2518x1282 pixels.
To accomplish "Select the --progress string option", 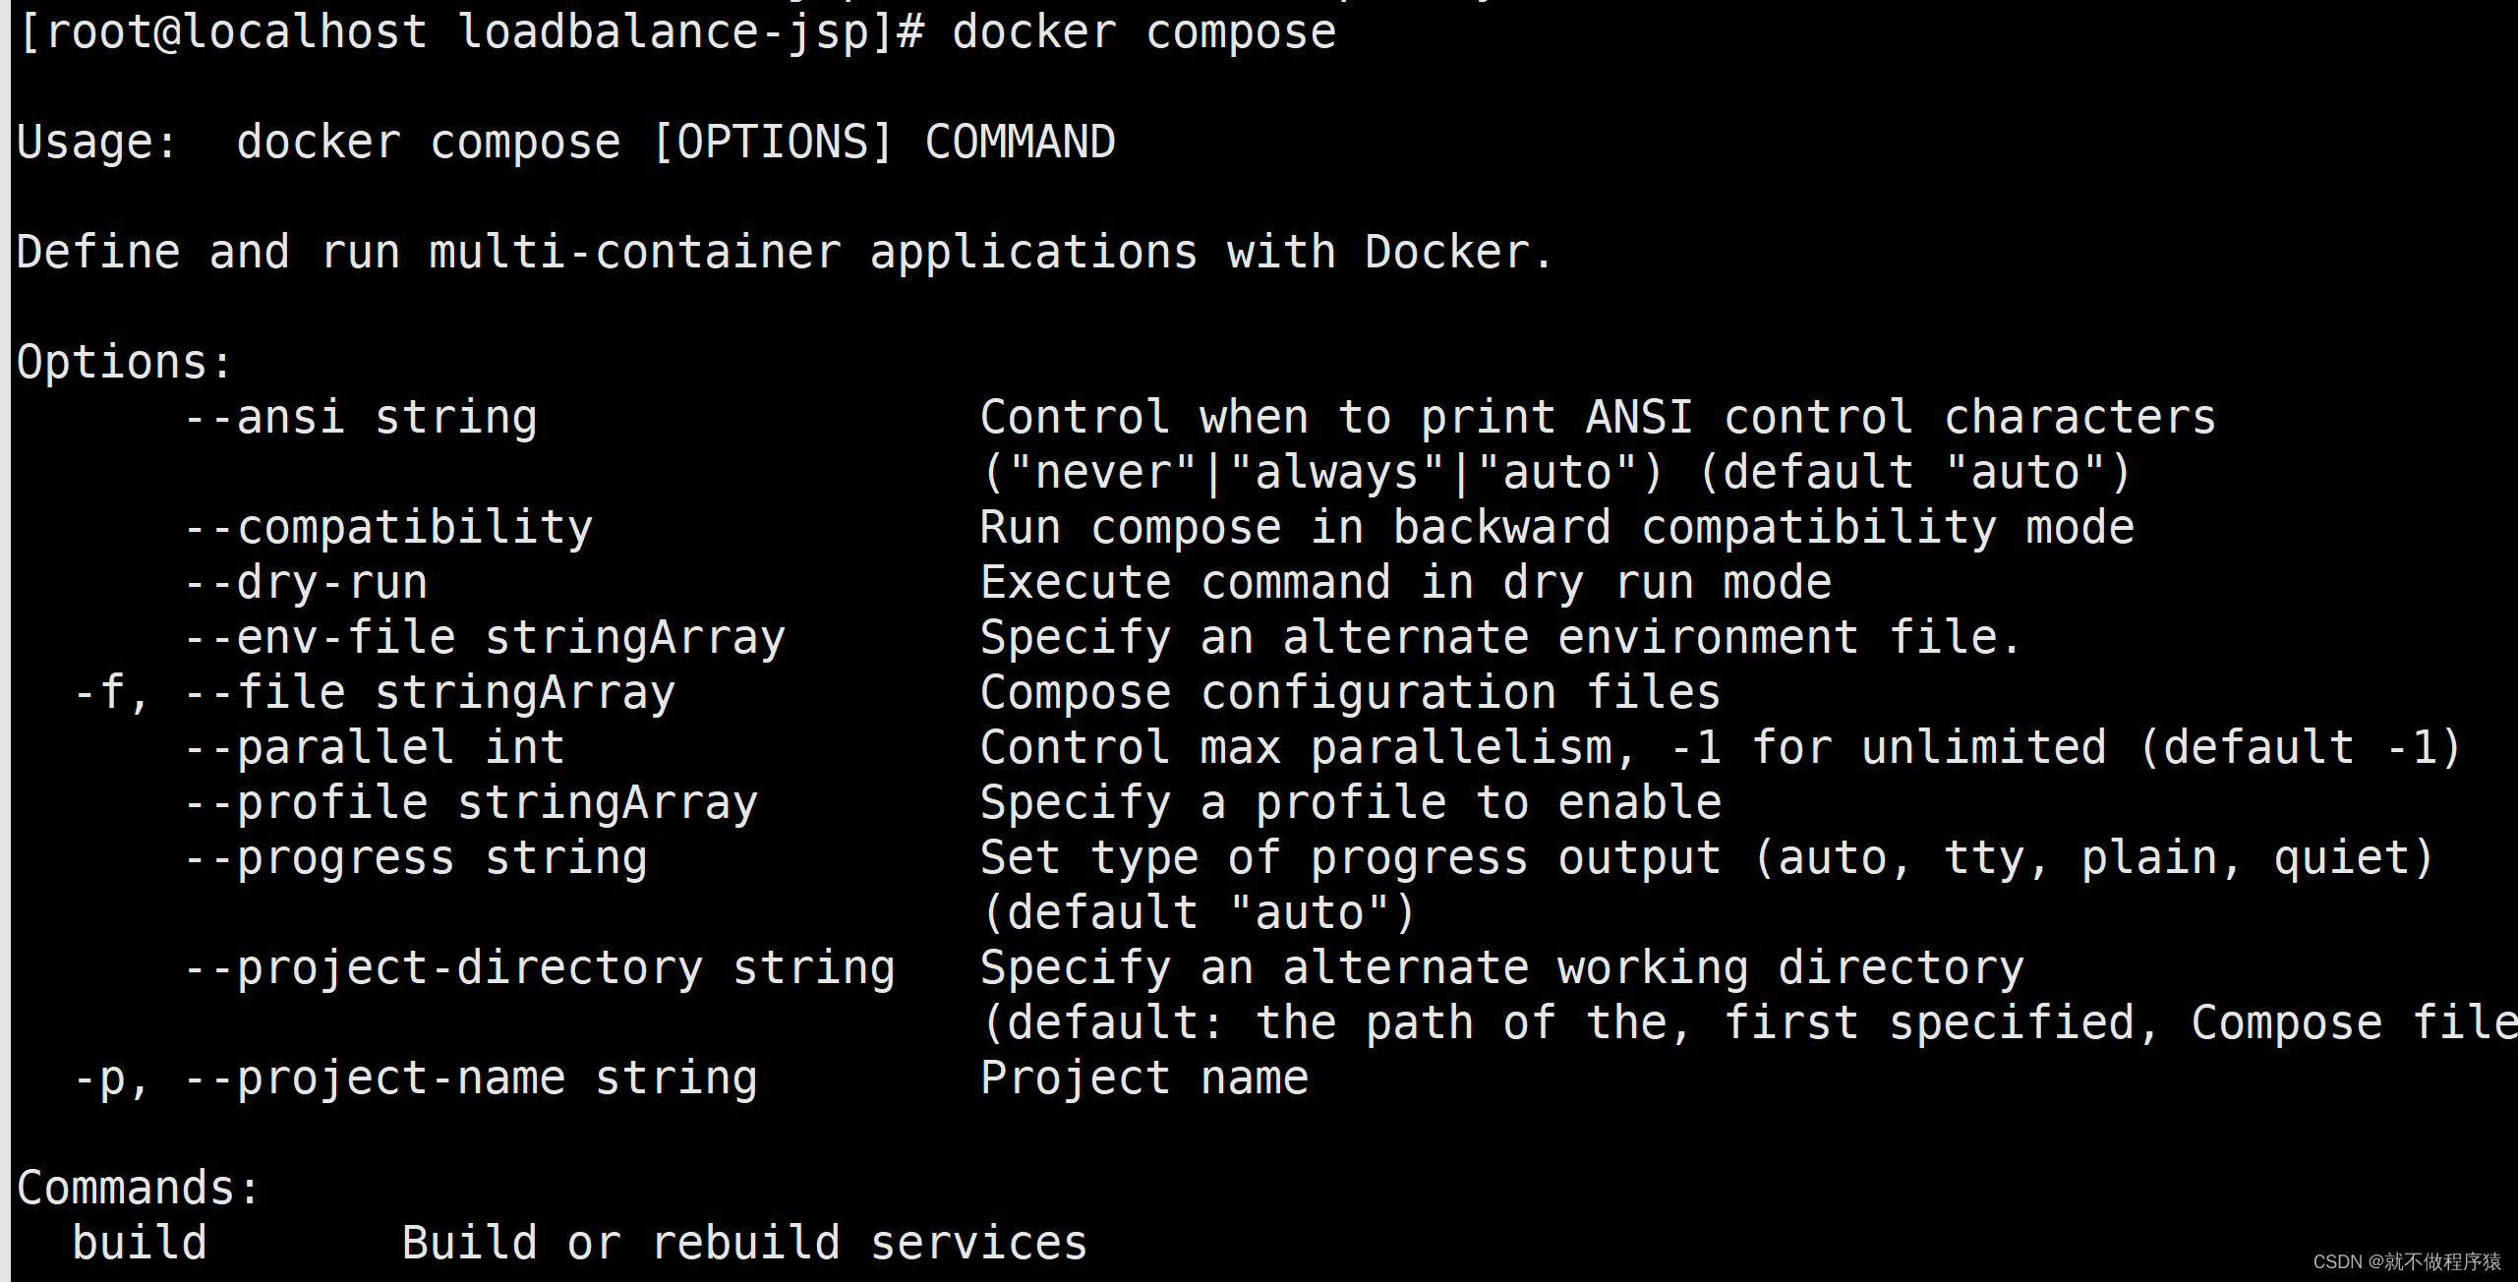I will click(416, 858).
